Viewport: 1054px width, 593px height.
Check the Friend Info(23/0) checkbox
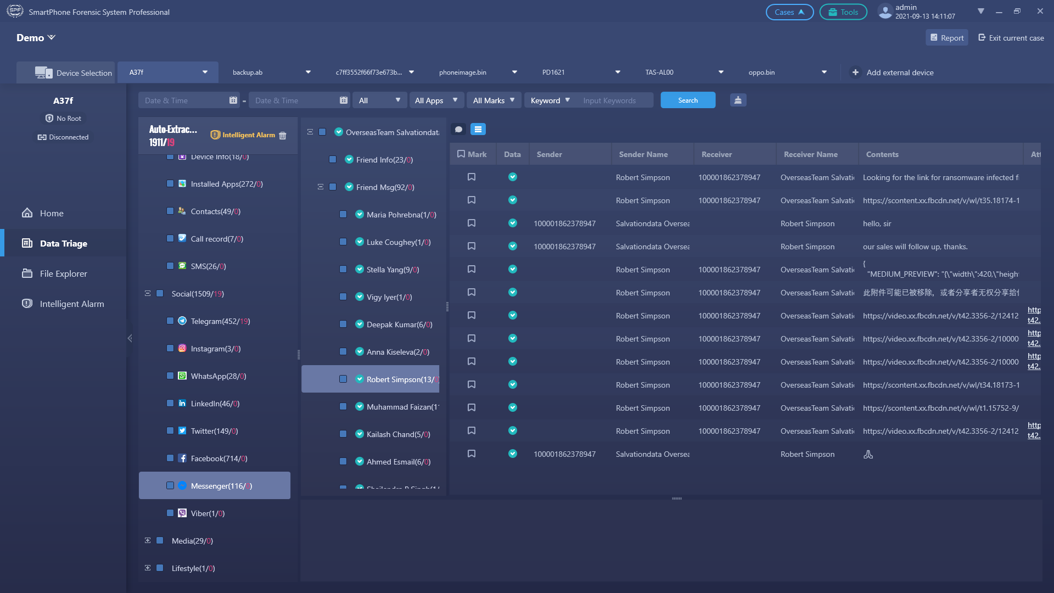[333, 160]
